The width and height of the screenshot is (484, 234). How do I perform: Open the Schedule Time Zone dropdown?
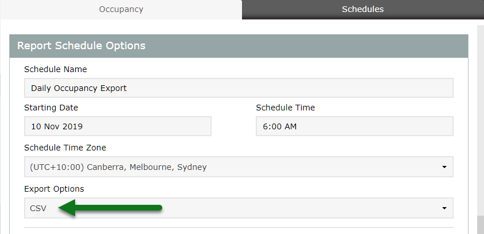(239, 167)
